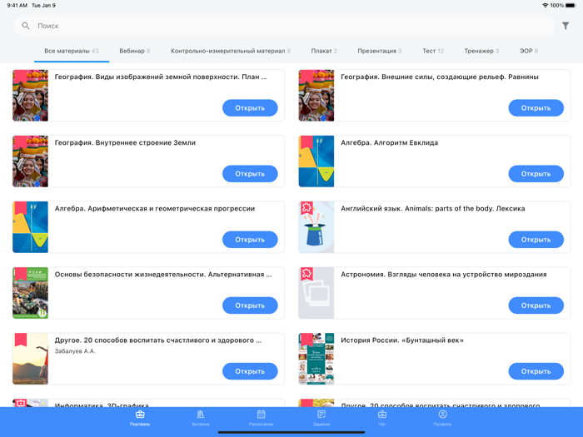Tap thumbnail of География. Виды изображений
583x437 pixels.
click(x=30, y=95)
